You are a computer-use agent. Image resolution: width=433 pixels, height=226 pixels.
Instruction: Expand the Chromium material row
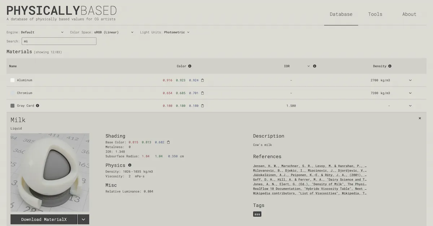(410, 93)
